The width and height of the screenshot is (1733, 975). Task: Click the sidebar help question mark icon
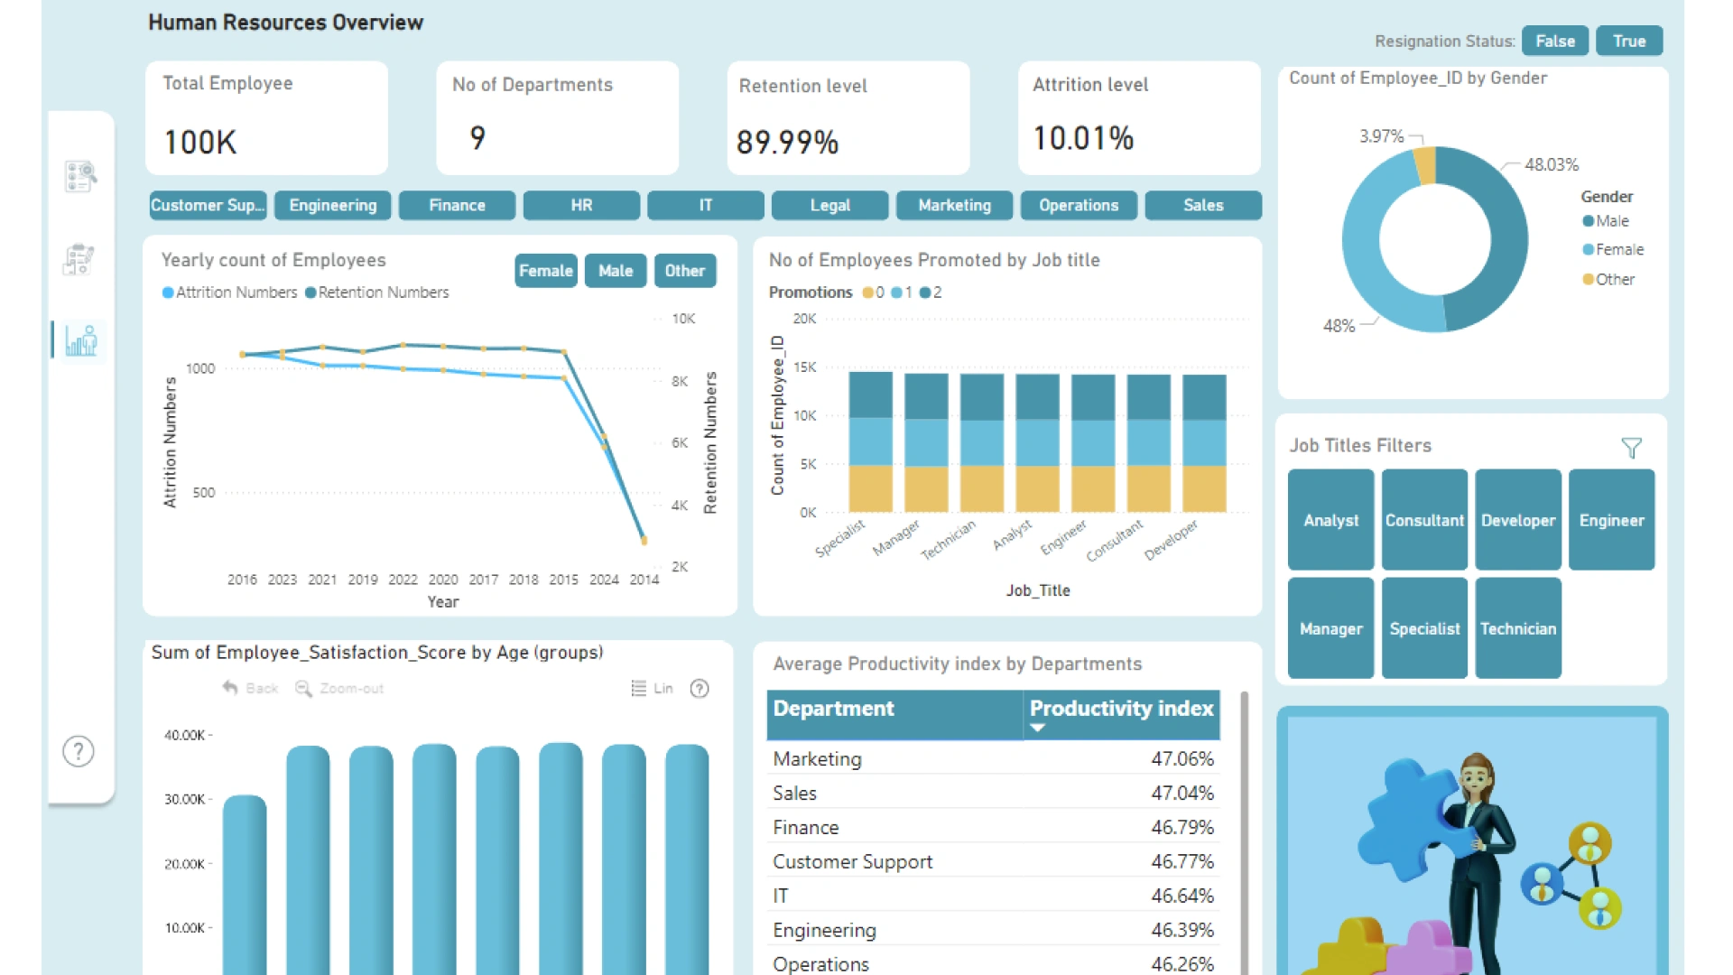79,751
